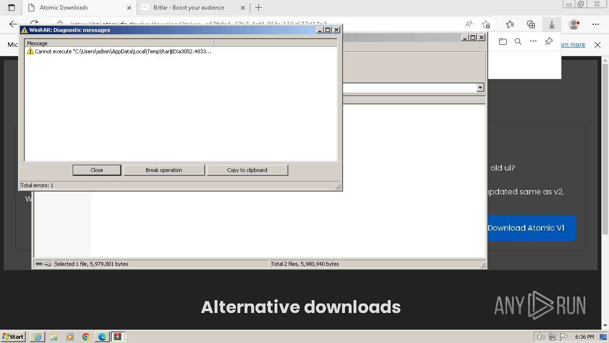Click the Break operation button
Screen dimensions: 609x343
164,170
